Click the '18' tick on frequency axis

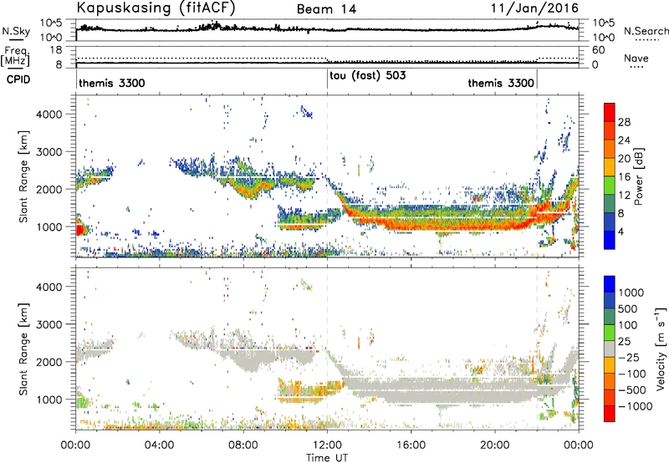(x=56, y=50)
